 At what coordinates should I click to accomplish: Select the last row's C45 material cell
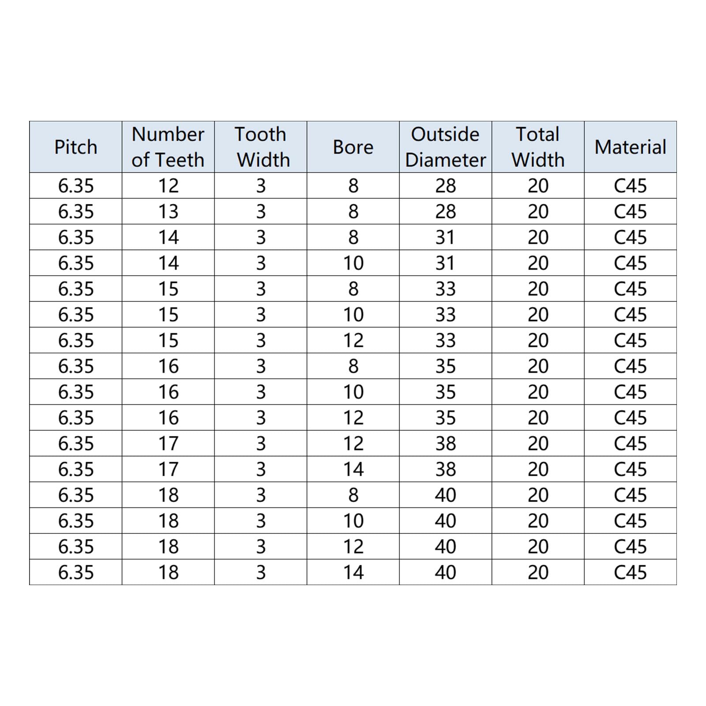coord(631,572)
